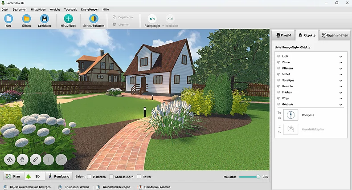Click the Neu new-file icon
352x190 pixels.
(x=8, y=19)
